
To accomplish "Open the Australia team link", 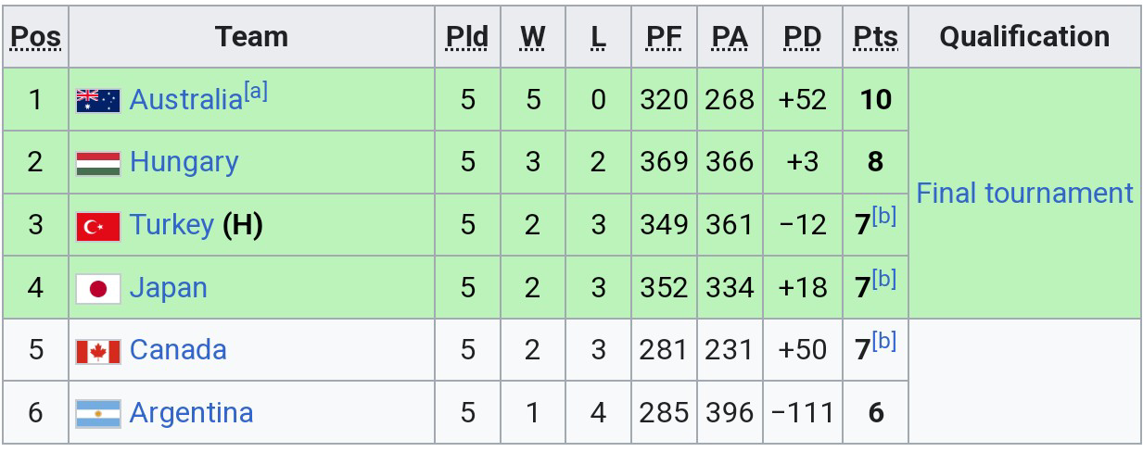I will pos(185,100).
